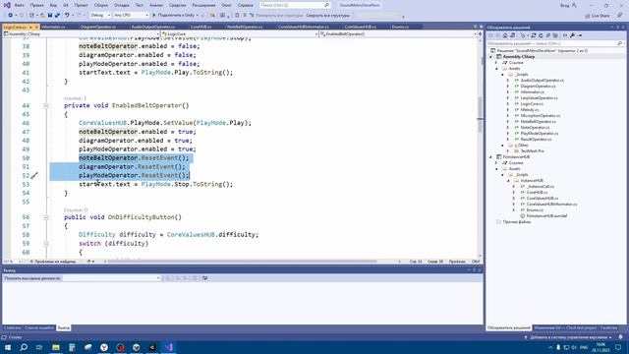This screenshot has height=354, width=629.
Task: Click the Solution Explorer properties wrench icon
Action: click(572, 35)
